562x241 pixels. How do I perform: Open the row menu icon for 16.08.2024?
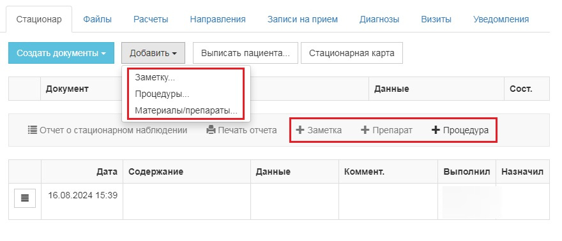[25, 198]
